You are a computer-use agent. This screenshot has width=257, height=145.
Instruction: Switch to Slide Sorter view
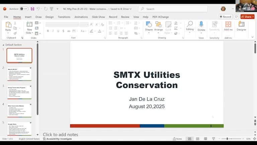(197, 139)
